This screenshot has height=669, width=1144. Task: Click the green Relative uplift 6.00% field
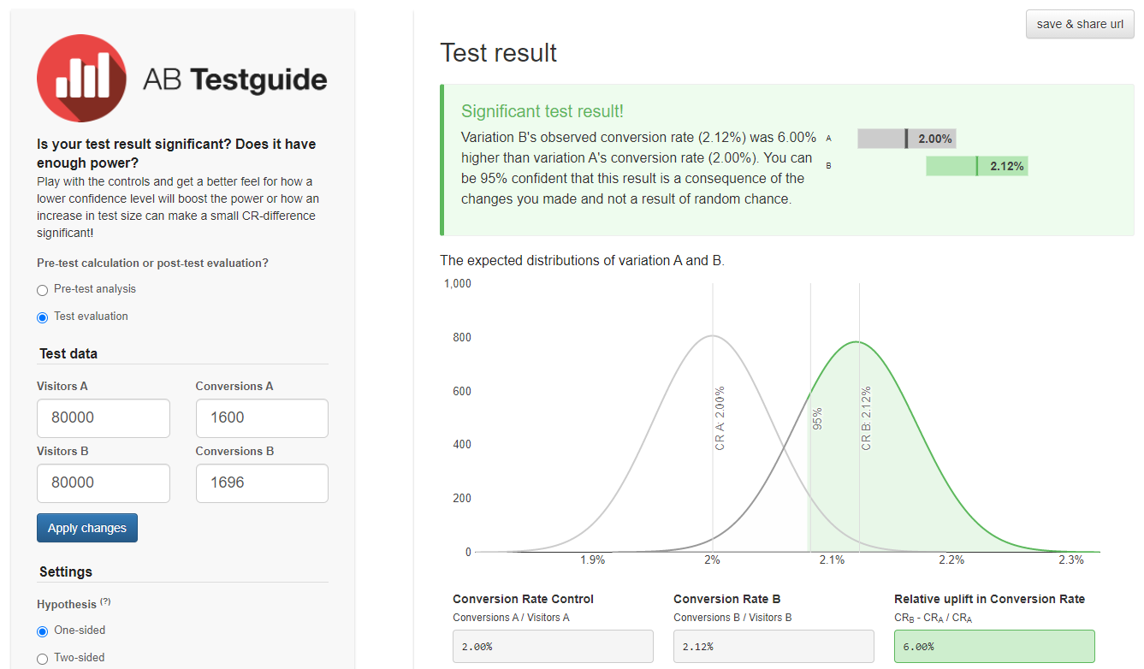[994, 647]
